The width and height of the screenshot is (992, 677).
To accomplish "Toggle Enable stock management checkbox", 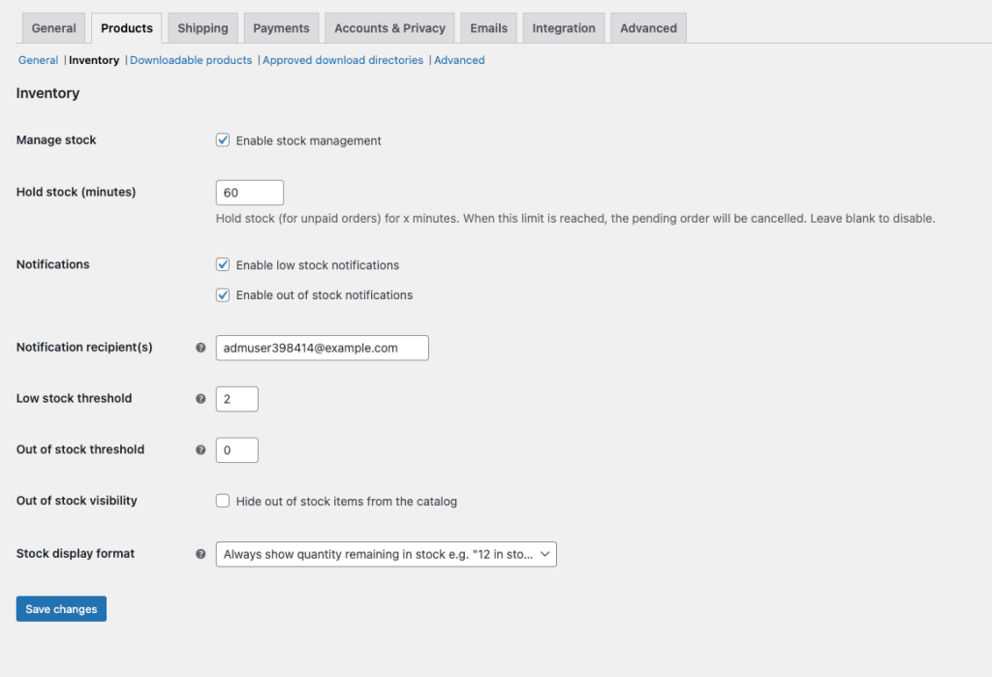I will point(223,139).
